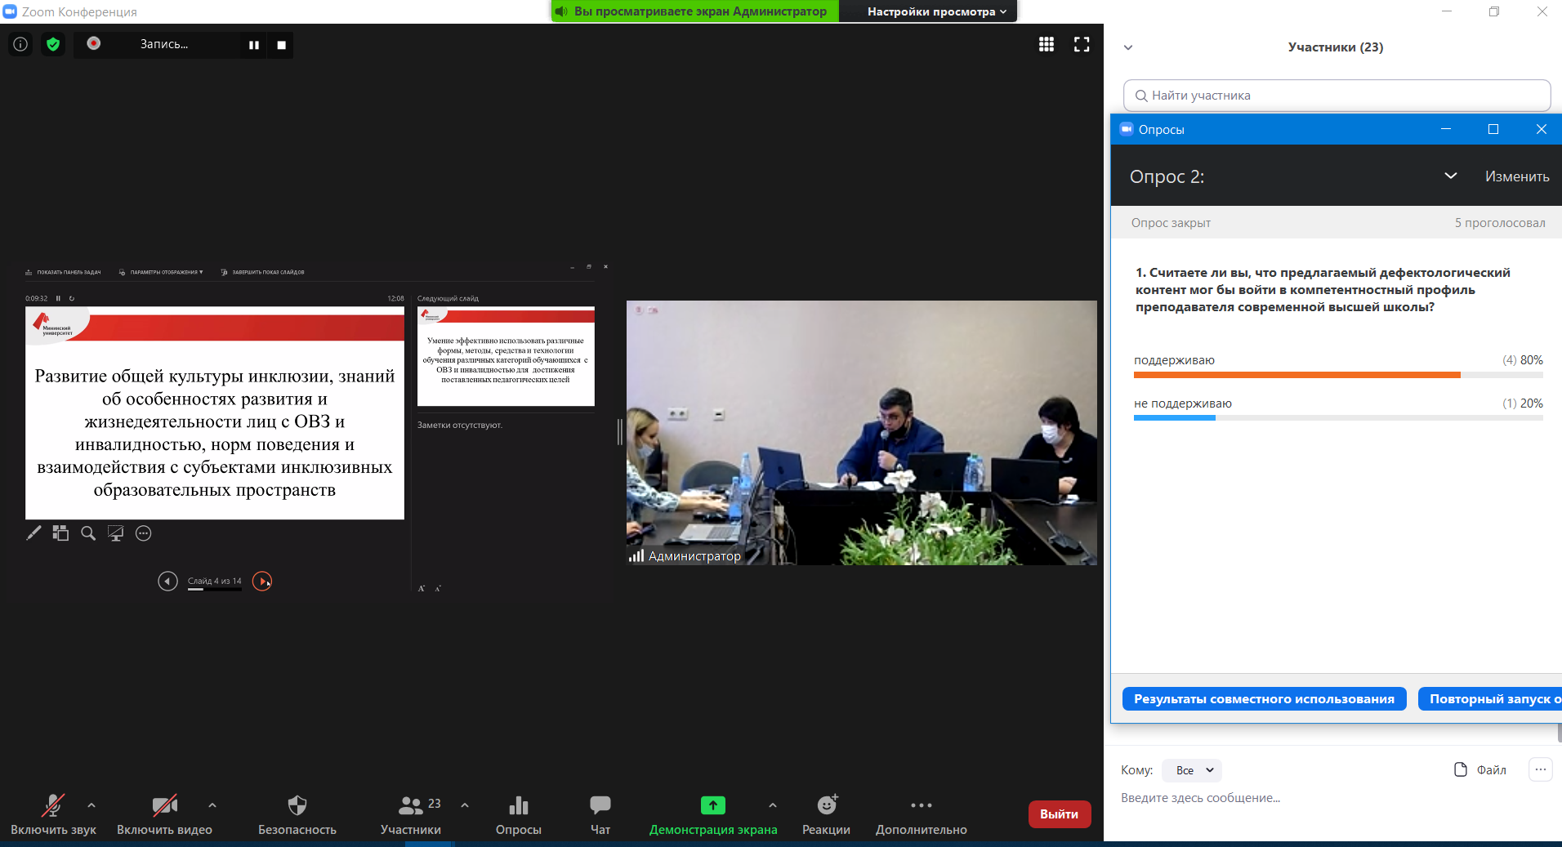Expand the poll selector chevron beside Опрос 2
This screenshot has height=847, width=1562.
[x=1450, y=176]
